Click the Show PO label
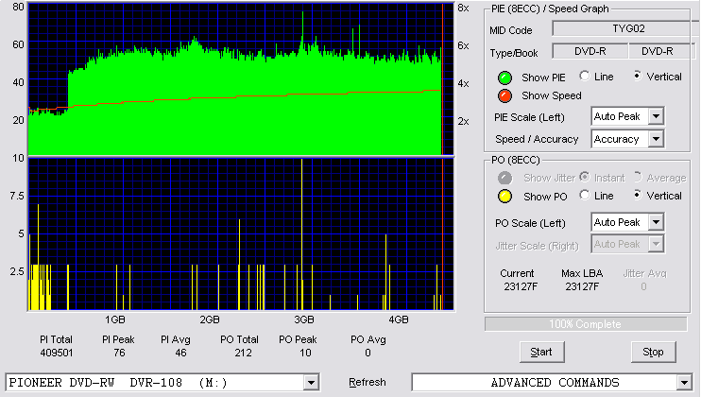 tap(545, 197)
